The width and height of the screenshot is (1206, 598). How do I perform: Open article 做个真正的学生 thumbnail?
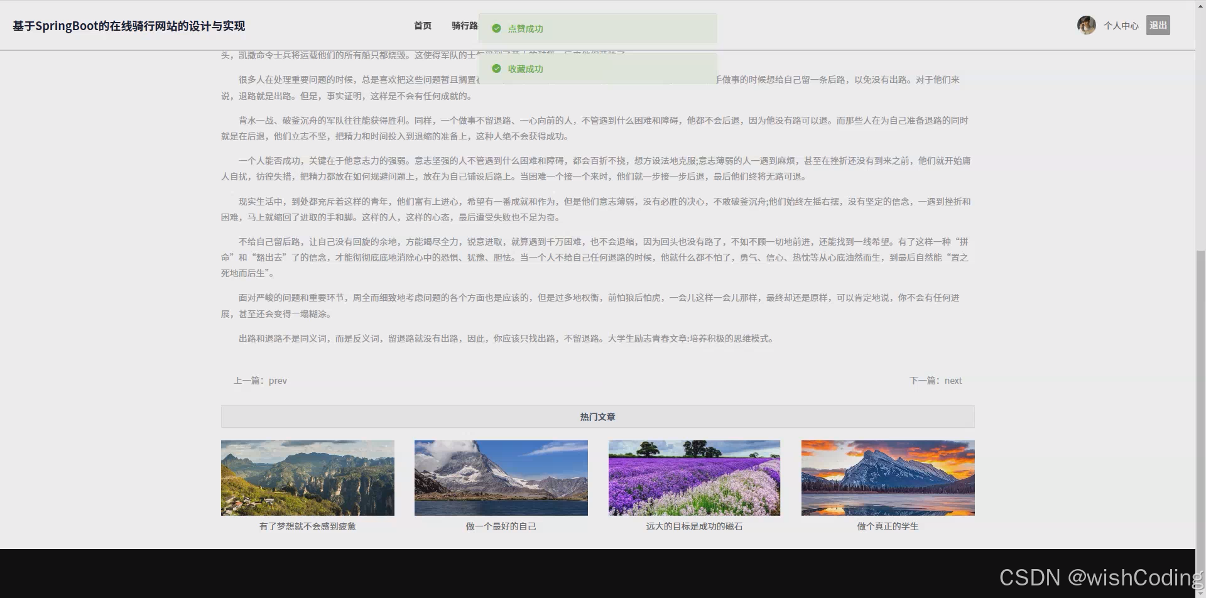click(888, 477)
